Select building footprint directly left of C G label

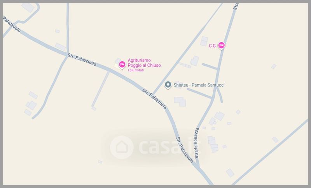204,41
